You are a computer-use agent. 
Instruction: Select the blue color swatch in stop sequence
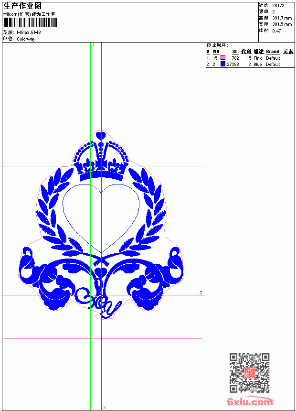(x=223, y=64)
